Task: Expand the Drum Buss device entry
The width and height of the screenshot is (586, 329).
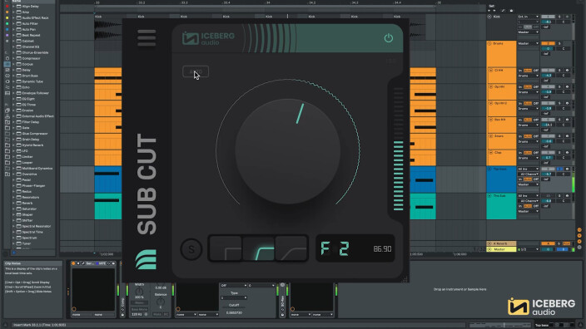Action: (x=13, y=76)
